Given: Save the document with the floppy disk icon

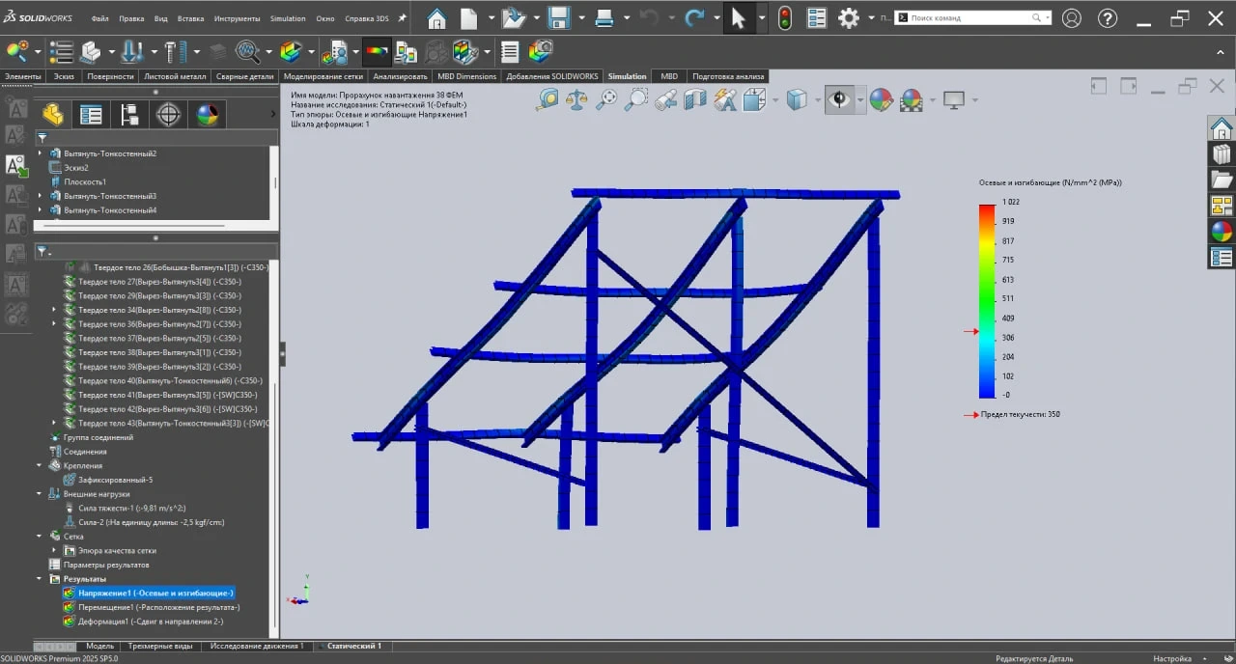Looking at the screenshot, I should pyautogui.click(x=558, y=17).
